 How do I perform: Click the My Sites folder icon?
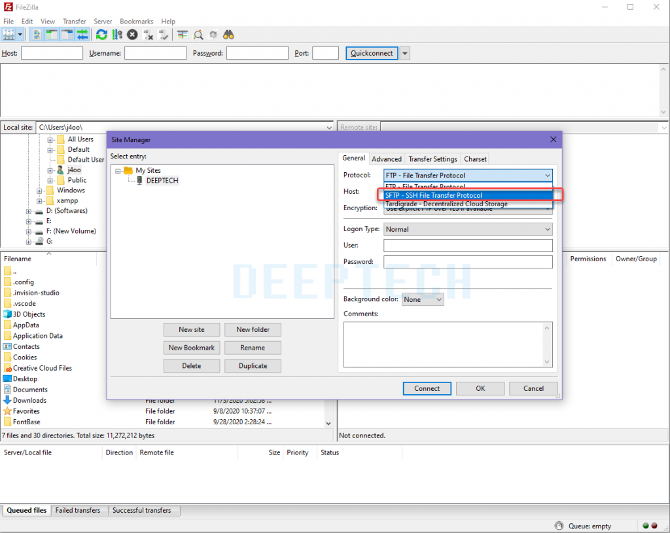pyautogui.click(x=128, y=170)
